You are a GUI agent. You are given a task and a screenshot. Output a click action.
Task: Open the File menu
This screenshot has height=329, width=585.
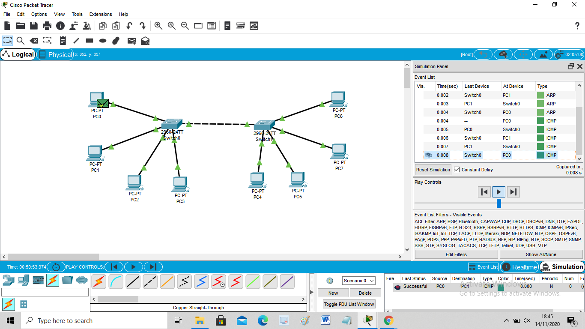tap(7, 14)
